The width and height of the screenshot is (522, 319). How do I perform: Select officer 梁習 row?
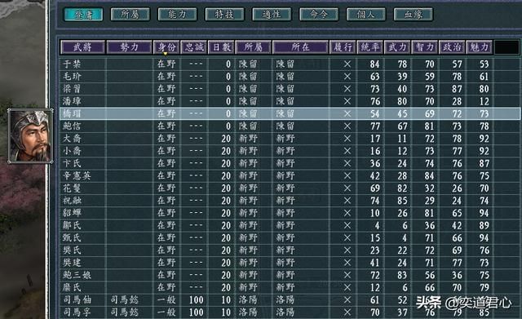(x=290, y=89)
